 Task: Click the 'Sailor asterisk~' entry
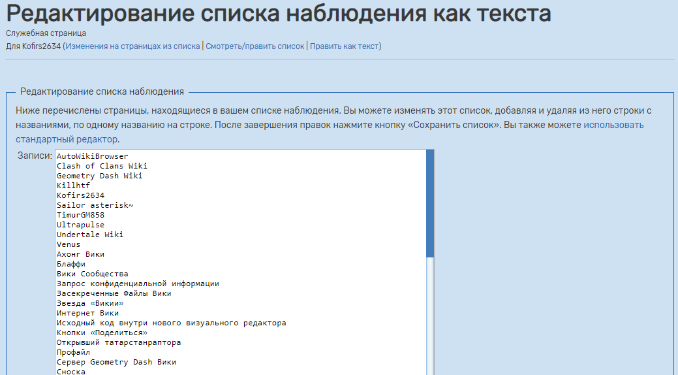point(95,205)
